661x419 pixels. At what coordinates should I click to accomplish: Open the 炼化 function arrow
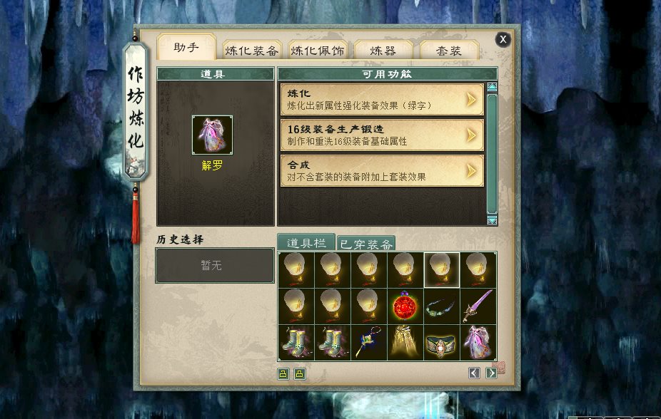[471, 100]
